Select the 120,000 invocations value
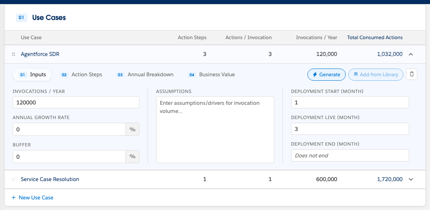Image resolution: width=430 pixels, height=210 pixels. [x=327, y=54]
